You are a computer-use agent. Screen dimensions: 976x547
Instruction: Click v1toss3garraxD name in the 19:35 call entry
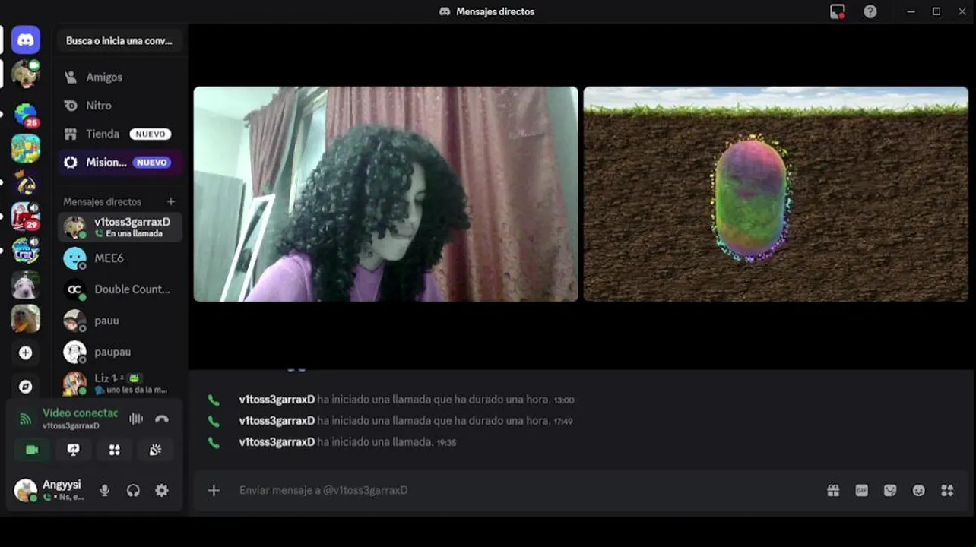tap(277, 442)
